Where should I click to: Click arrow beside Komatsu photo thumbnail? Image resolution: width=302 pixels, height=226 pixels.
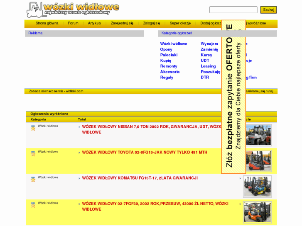point(240,178)
